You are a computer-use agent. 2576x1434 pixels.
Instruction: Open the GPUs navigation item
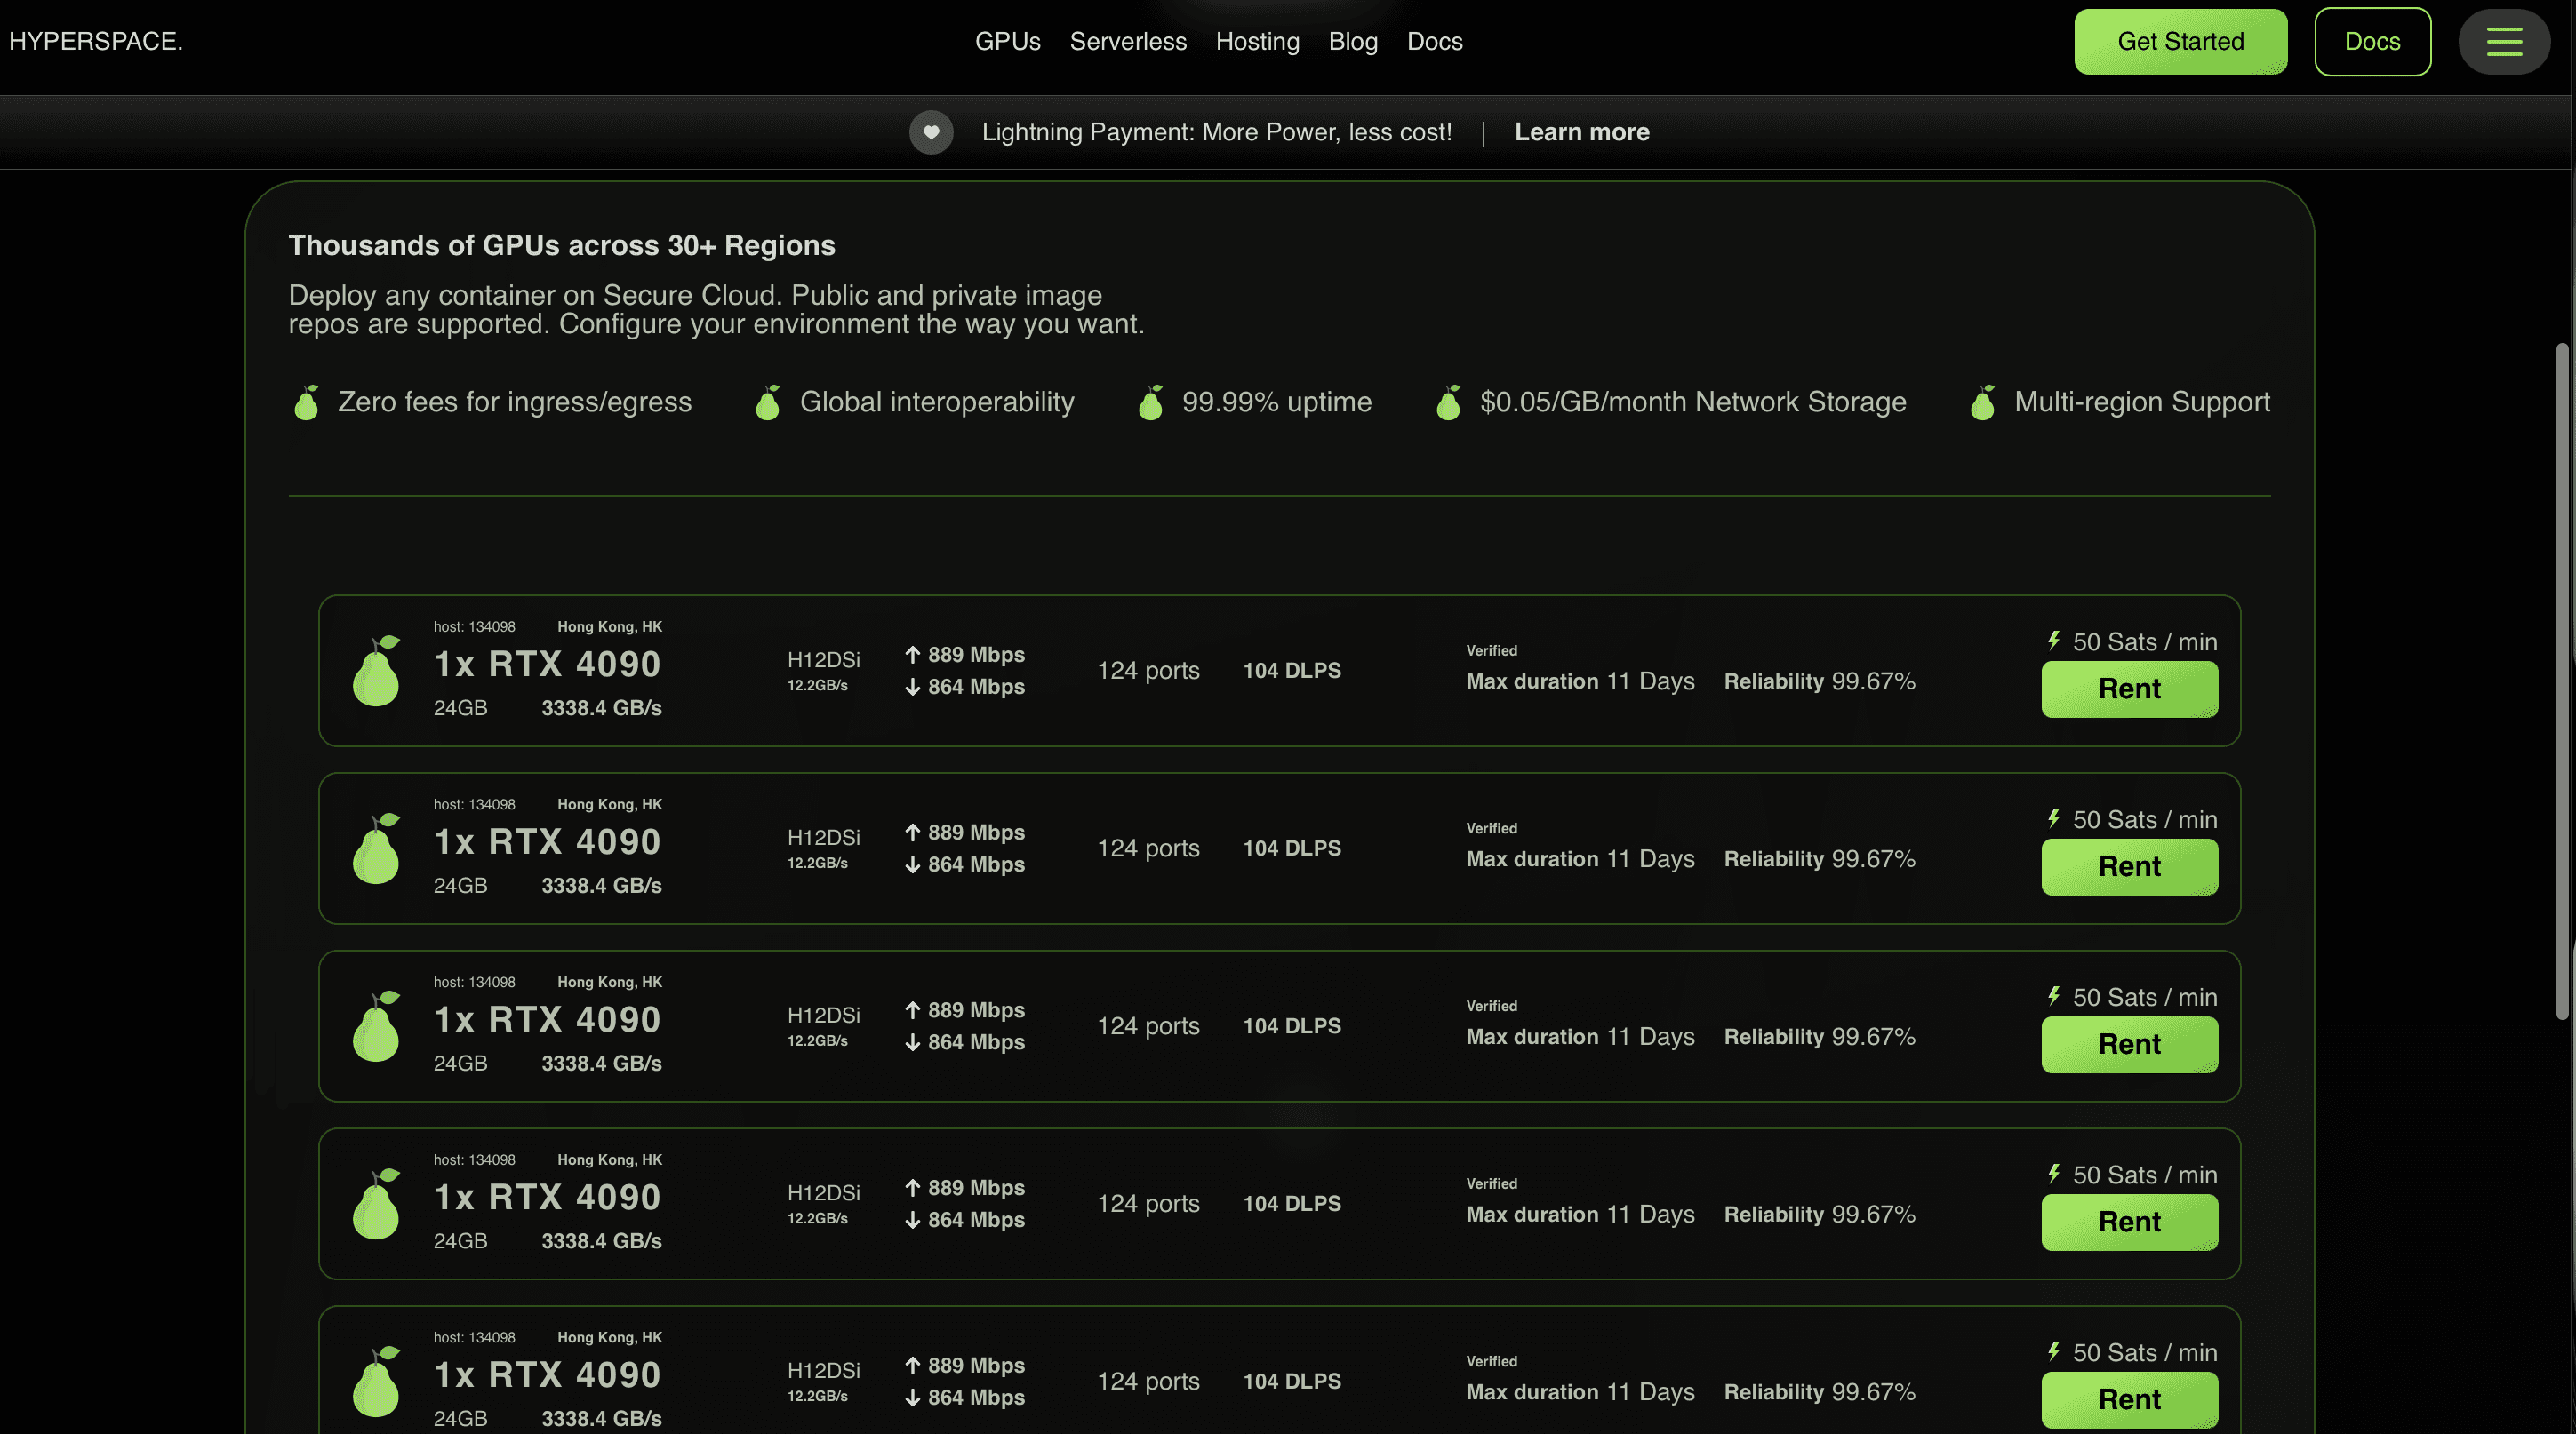click(1007, 42)
